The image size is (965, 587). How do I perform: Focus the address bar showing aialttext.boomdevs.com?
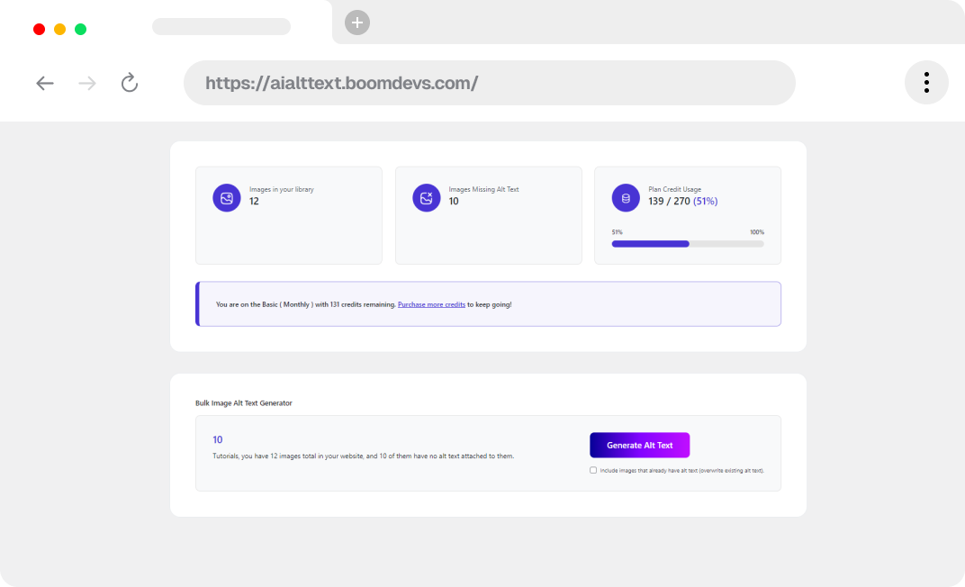tap(489, 84)
